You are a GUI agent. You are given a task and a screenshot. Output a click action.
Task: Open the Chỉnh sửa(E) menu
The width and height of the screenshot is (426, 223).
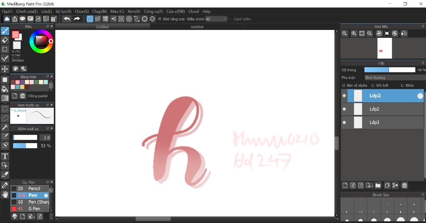pyautogui.click(x=27, y=11)
